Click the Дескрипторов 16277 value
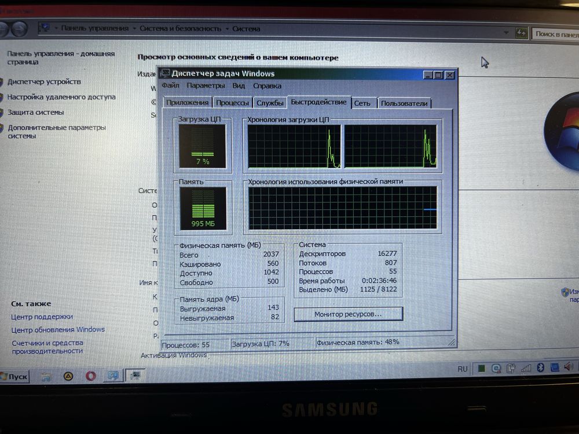Viewport: 579px width, 434px height. pos(387,253)
